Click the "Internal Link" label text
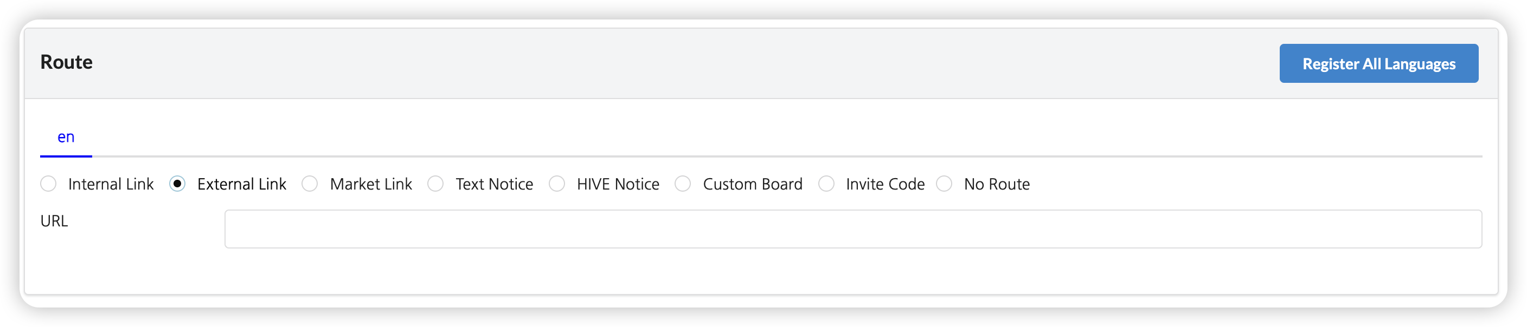This screenshot has height=327, width=1527. click(111, 185)
